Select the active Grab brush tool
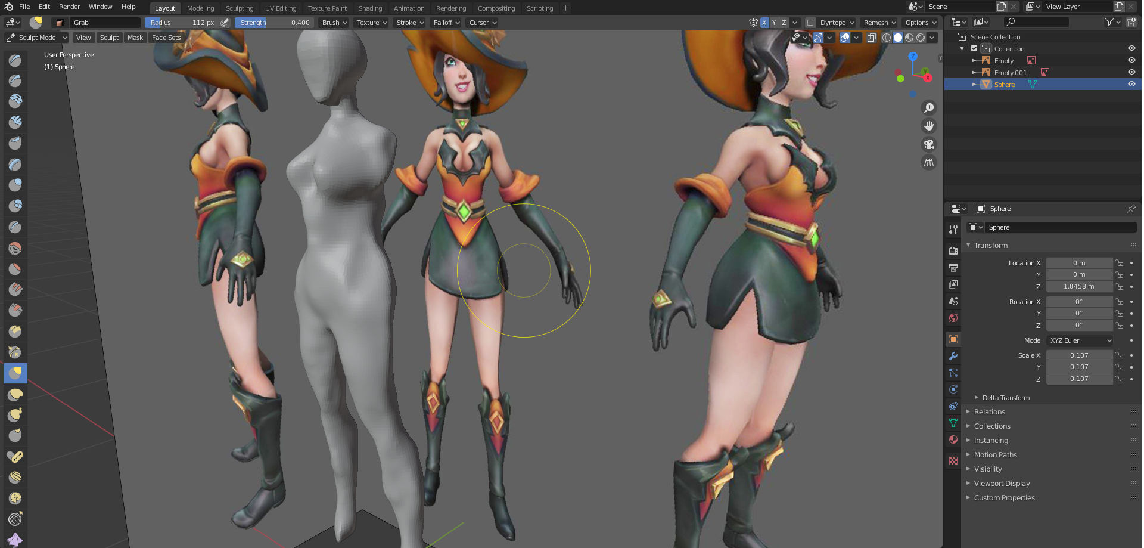1144x548 pixels. (15, 373)
